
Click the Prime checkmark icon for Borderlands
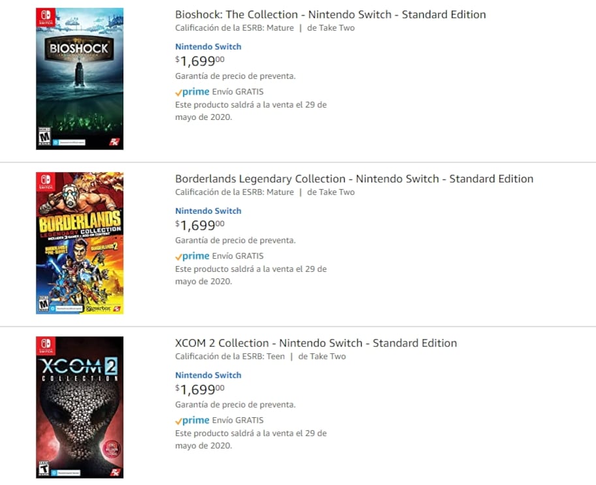pyautogui.click(x=178, y=256)
